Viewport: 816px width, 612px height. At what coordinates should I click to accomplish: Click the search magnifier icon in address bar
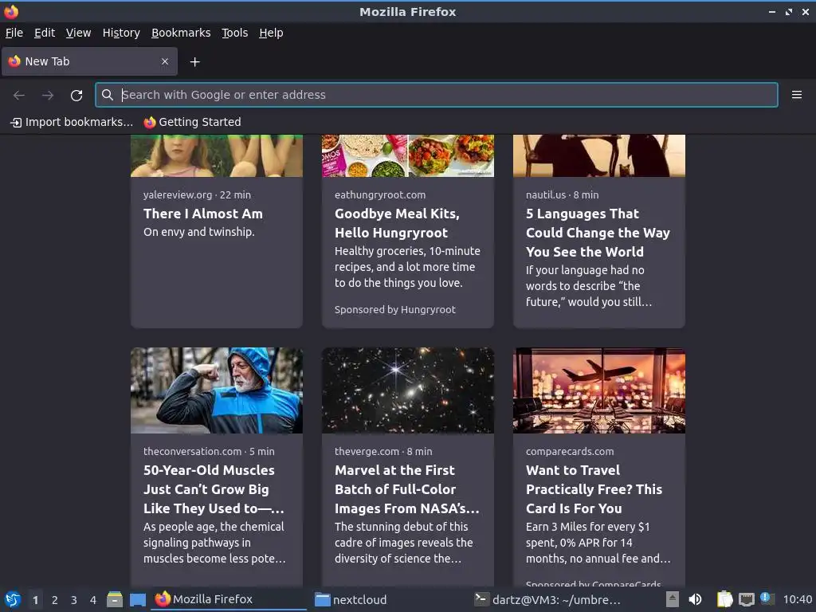point(108,95)
